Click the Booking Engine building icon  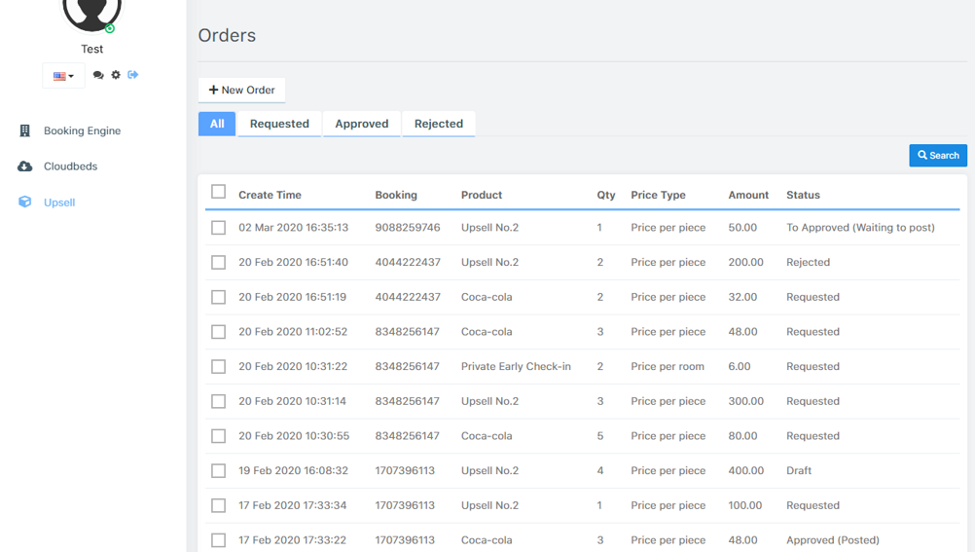click(25, 130)
